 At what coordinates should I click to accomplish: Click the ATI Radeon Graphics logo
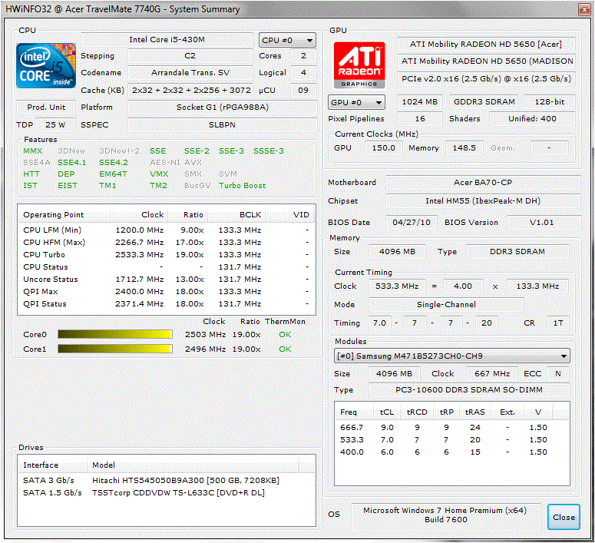(359, 65)
